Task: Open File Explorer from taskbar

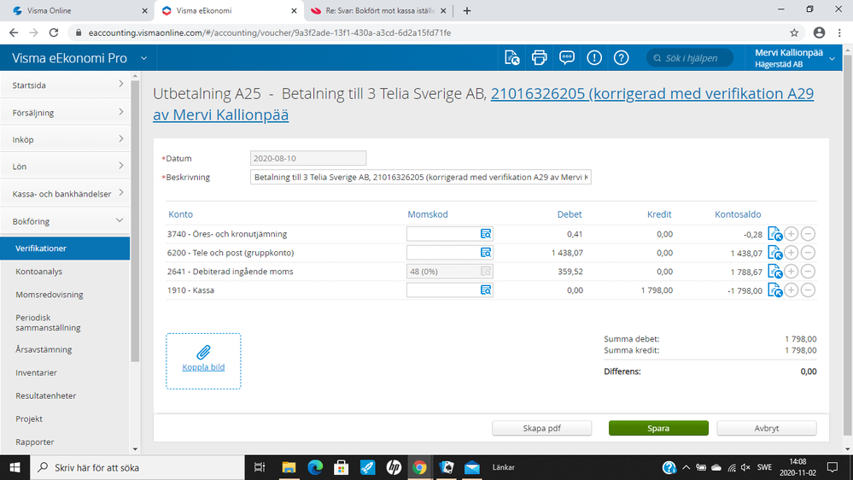Action: 289,467
